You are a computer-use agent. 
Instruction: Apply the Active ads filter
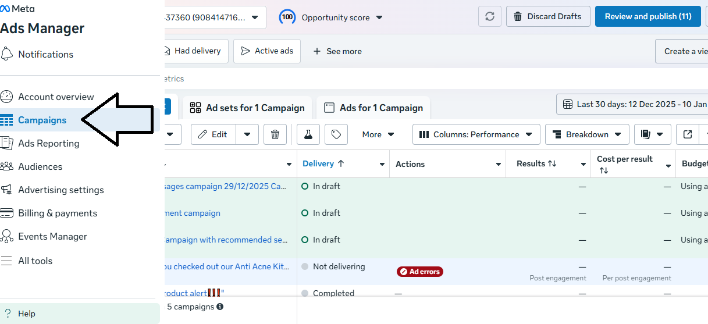266,51
